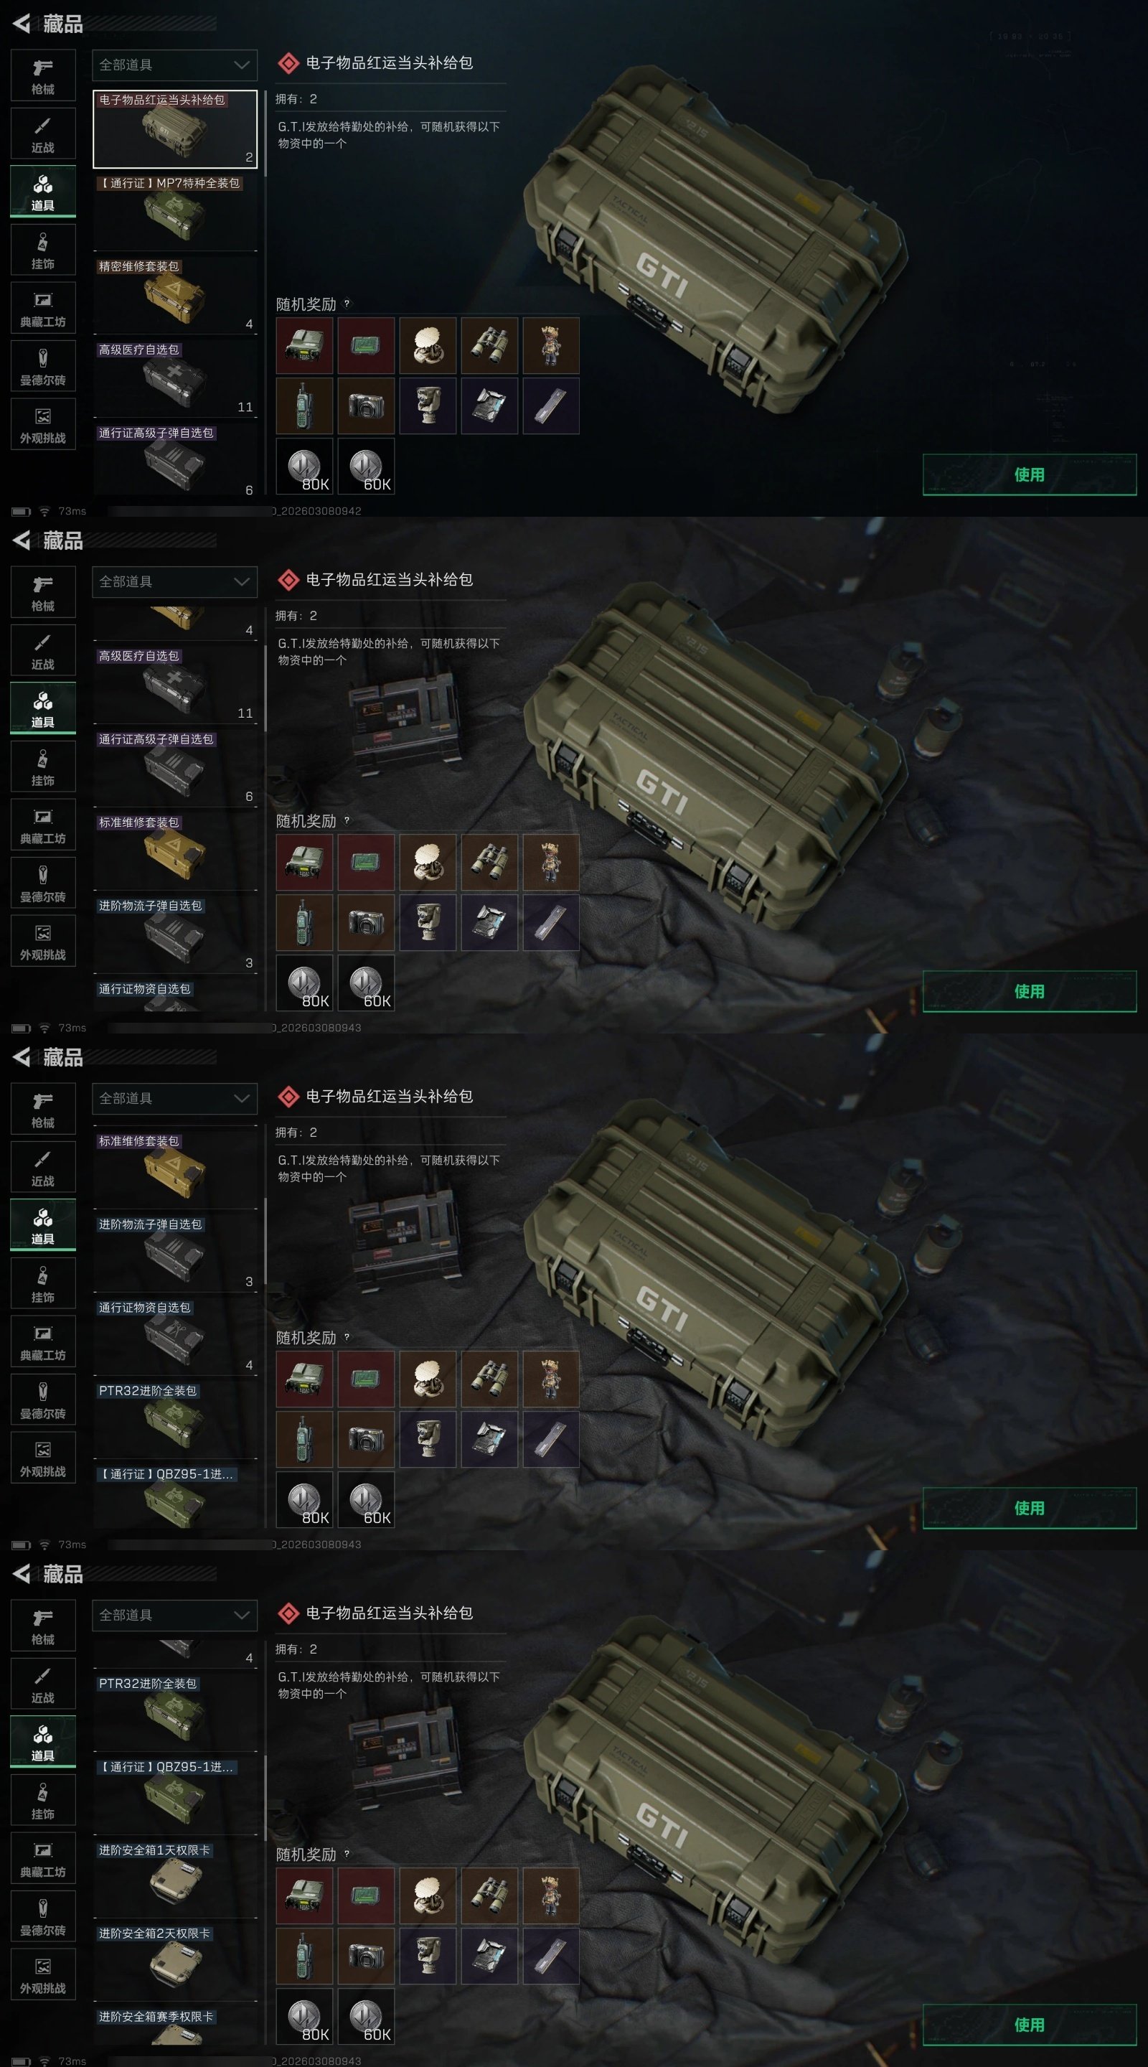The height and width of the screenshot is (2067, 1148).
Task: Select the 精密维修套装包 yellow crate item
Action: click(175, 296)
